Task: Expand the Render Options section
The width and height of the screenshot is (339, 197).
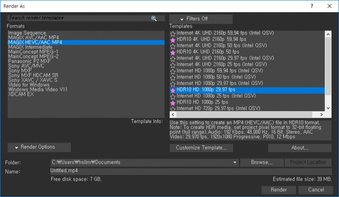Action: coord(39,147)
